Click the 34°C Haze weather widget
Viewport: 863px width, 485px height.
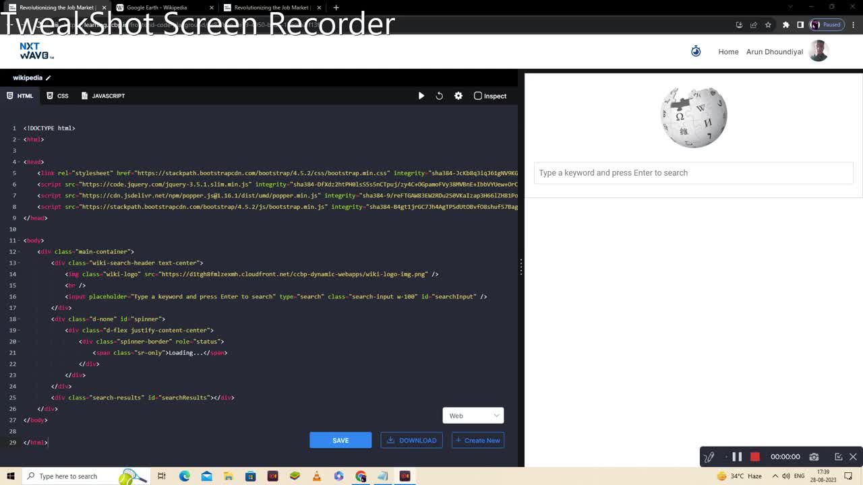(x=739, y=476)
